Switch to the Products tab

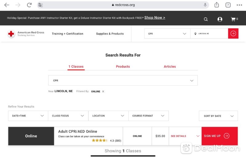123,66
